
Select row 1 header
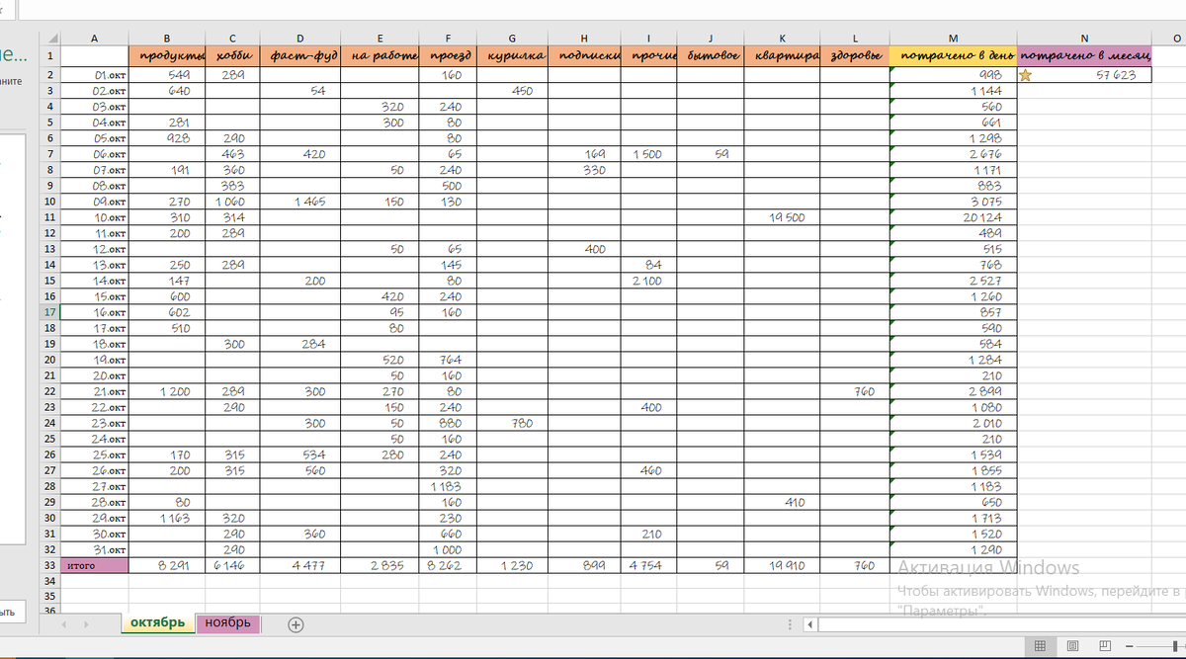(49, 56)
